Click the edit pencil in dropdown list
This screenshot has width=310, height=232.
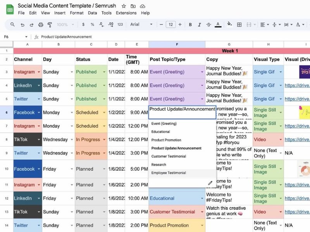[x=210, y=183]
